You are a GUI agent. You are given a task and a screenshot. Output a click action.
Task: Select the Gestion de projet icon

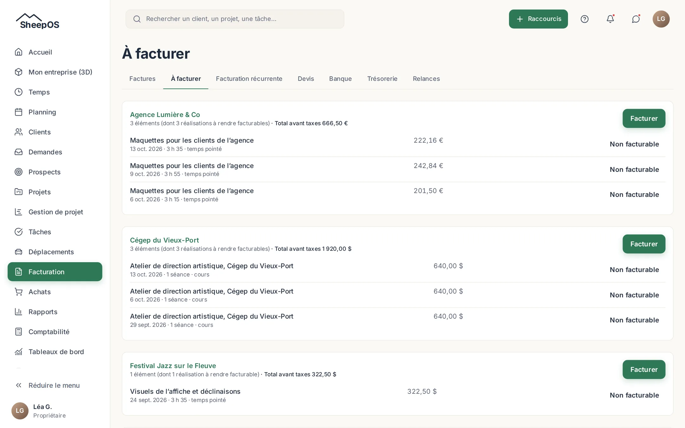pyautogui.click(x=19, y=212)
